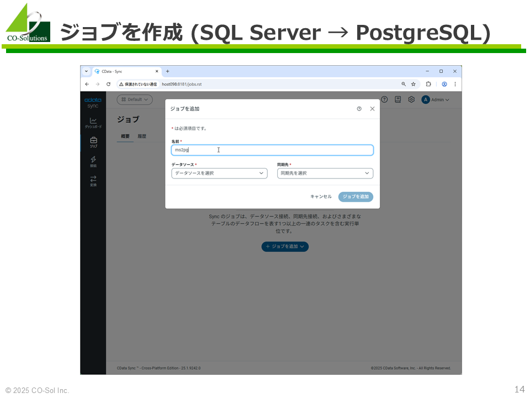Bookmark the page with the star icon
Screen dimensions: 530x398
pyautogui.click(x=414, y=84)
